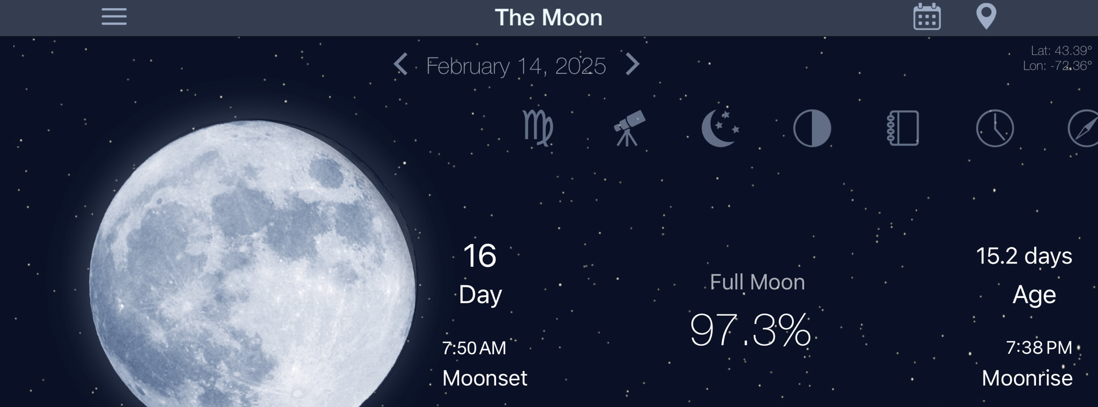Open the half-moon phases view

click(x=812, y=128)
